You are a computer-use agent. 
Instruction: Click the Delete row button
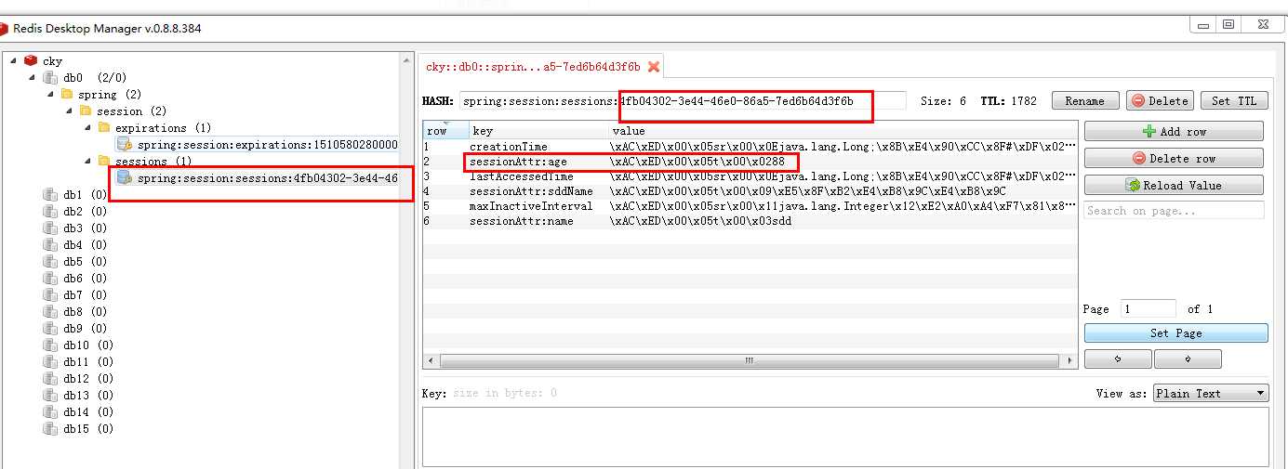[1174, 159]
